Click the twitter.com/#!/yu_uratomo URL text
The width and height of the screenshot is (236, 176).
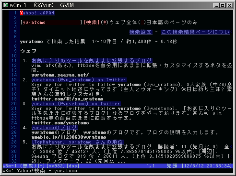(x=67, y=99)
